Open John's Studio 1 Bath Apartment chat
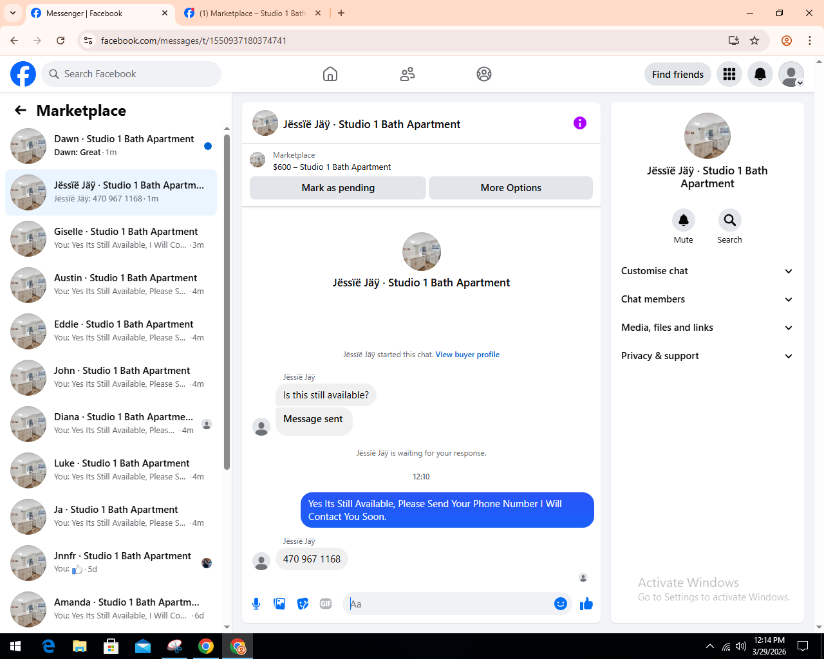824x659 pixels. click(111, 378)
